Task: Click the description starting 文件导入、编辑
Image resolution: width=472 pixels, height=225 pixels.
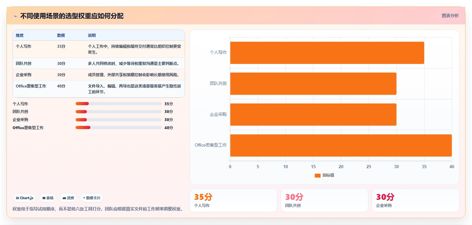Action: click(135, 89)
